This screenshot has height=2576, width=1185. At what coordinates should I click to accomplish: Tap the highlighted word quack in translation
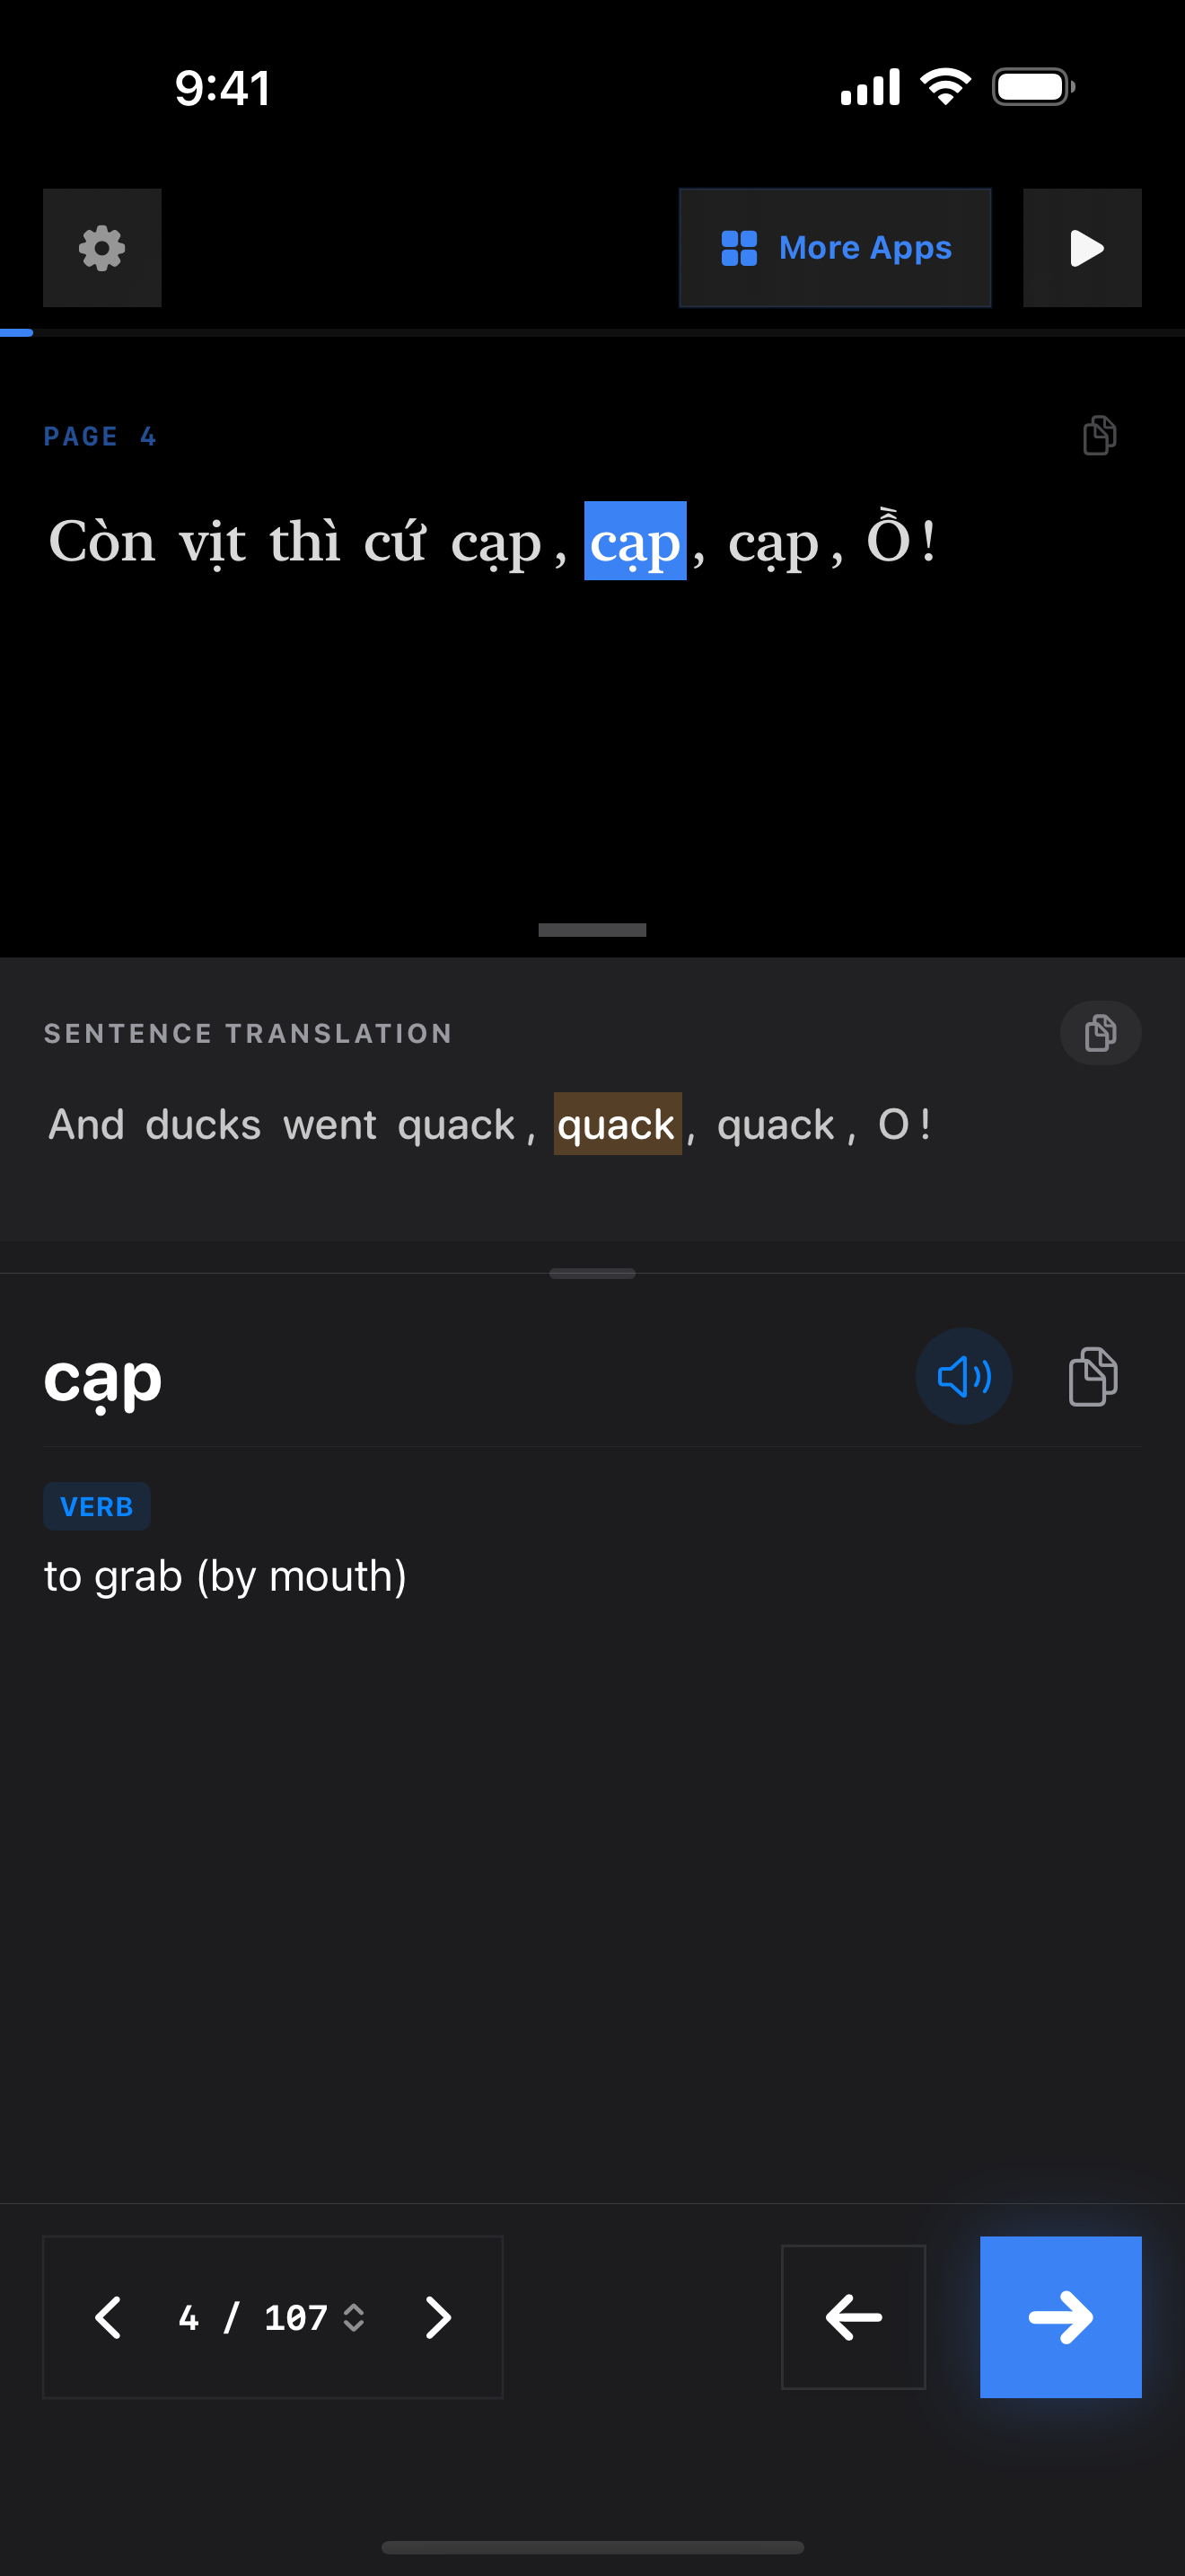(x=617, y=1125)
